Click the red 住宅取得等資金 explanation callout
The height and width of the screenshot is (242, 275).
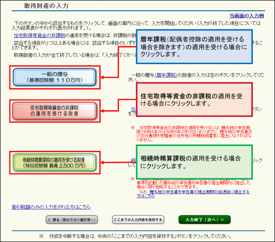[194, 99]
